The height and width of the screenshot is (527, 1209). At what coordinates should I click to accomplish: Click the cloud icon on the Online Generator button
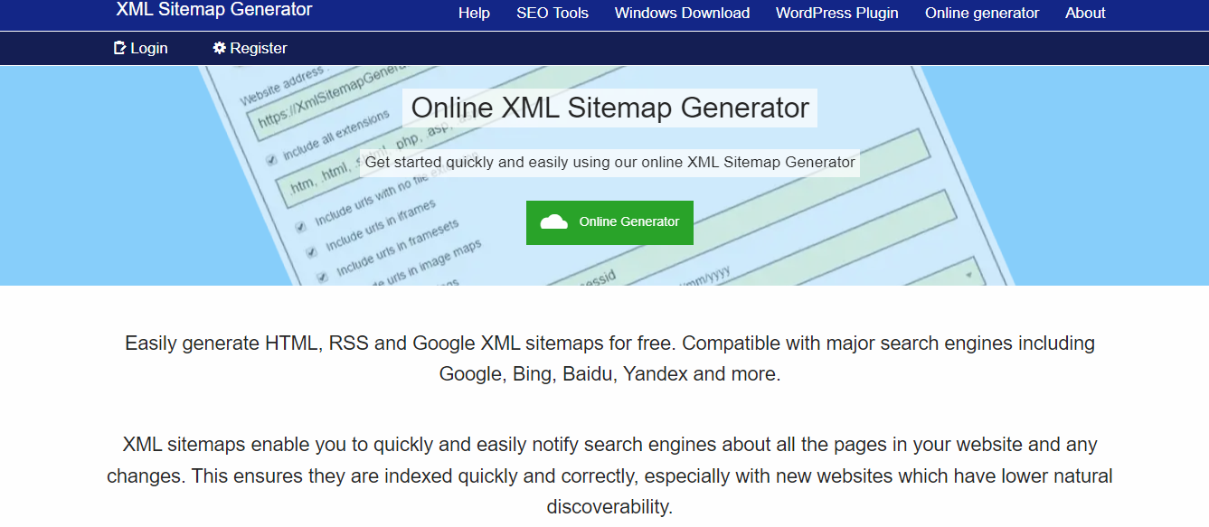554,222
